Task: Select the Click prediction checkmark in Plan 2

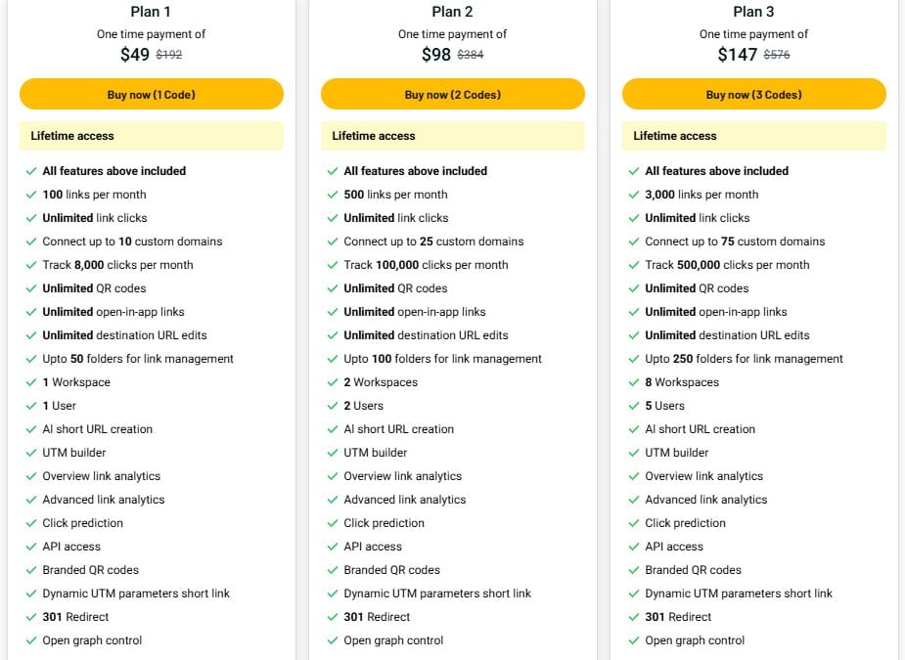Action: [x=333, y=523]
